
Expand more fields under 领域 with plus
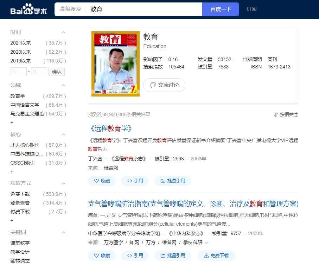(12, 122)
